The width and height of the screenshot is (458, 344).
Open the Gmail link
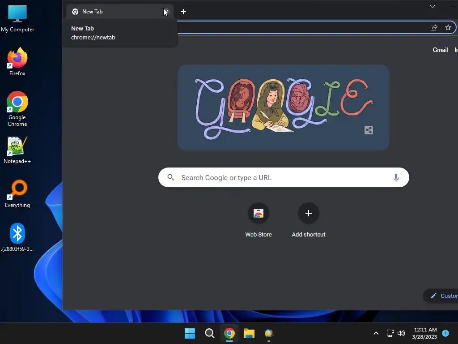coord(440,50)
